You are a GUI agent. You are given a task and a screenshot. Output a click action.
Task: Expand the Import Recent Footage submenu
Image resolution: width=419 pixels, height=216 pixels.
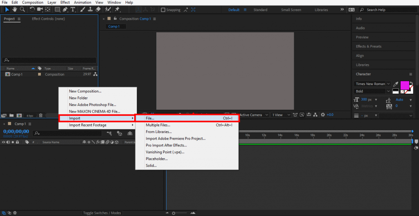click(97, 125)
